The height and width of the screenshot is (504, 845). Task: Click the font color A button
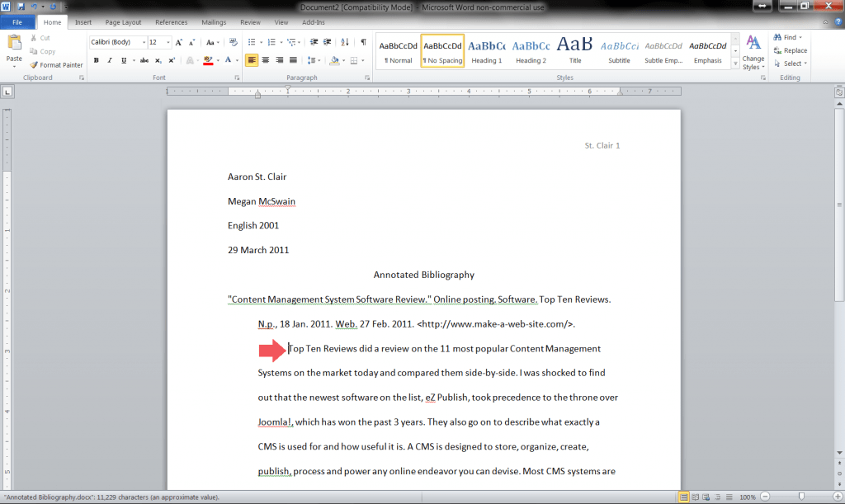(228, 60)
